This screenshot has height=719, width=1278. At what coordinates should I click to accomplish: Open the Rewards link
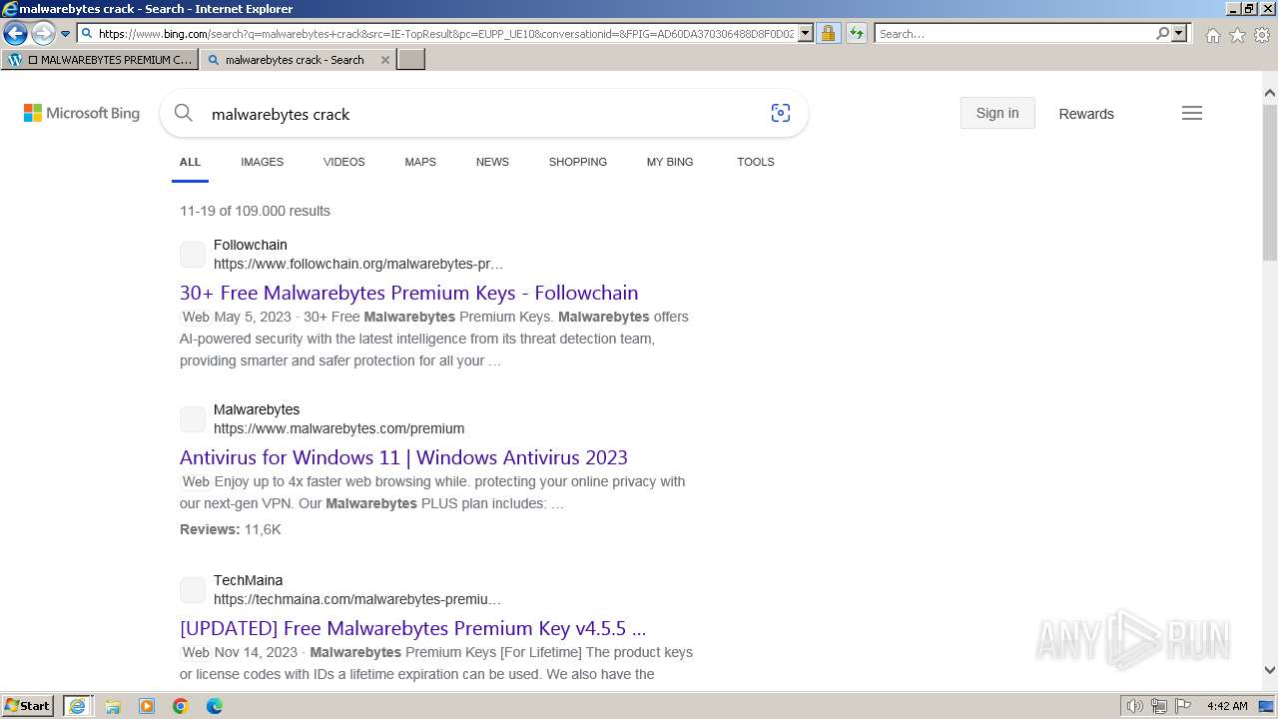pyautogui.click(x=1086, y=114)
